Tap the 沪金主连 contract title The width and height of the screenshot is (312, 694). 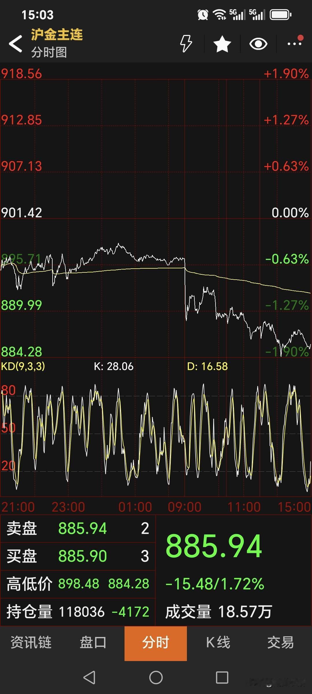pyautogui.click(x=57, y=34)
